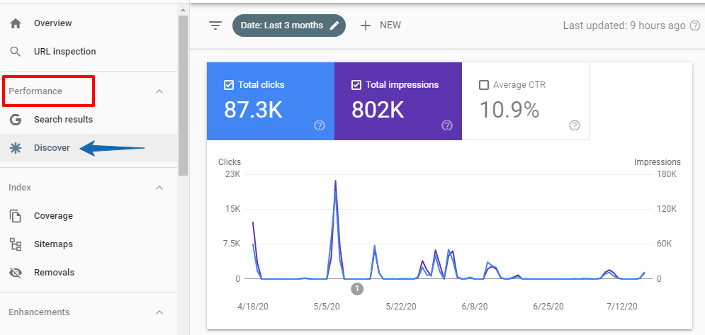Click the pencil icon in date chip

click(x=334, y=25)
